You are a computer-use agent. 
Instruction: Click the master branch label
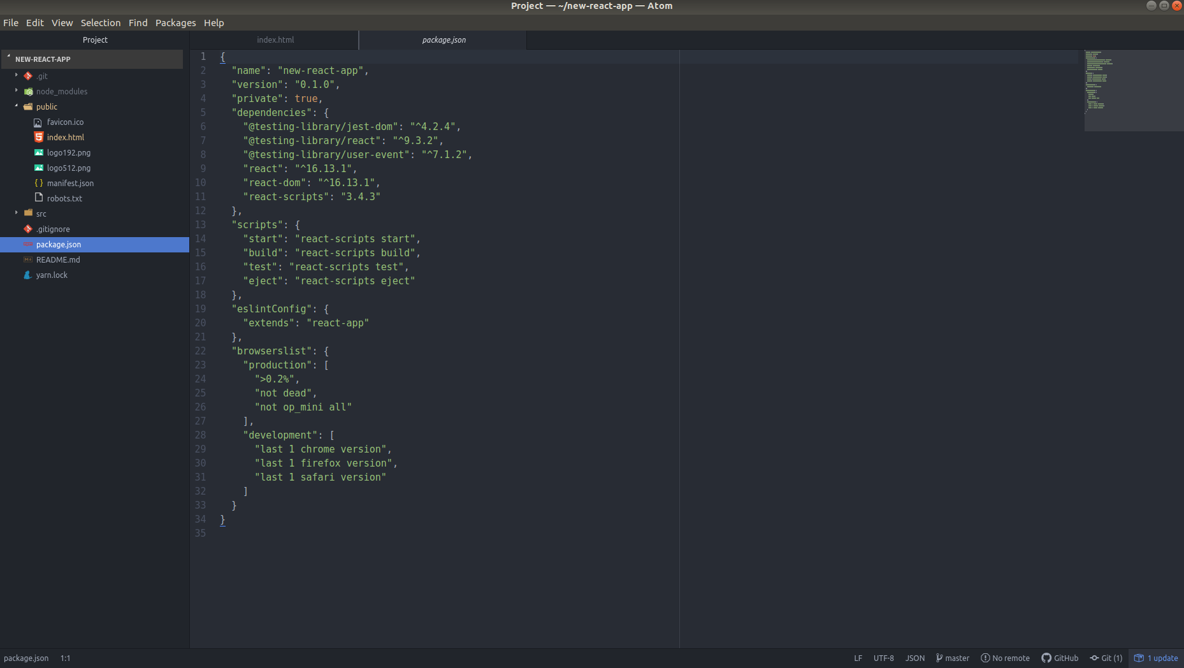pos(957,658)
